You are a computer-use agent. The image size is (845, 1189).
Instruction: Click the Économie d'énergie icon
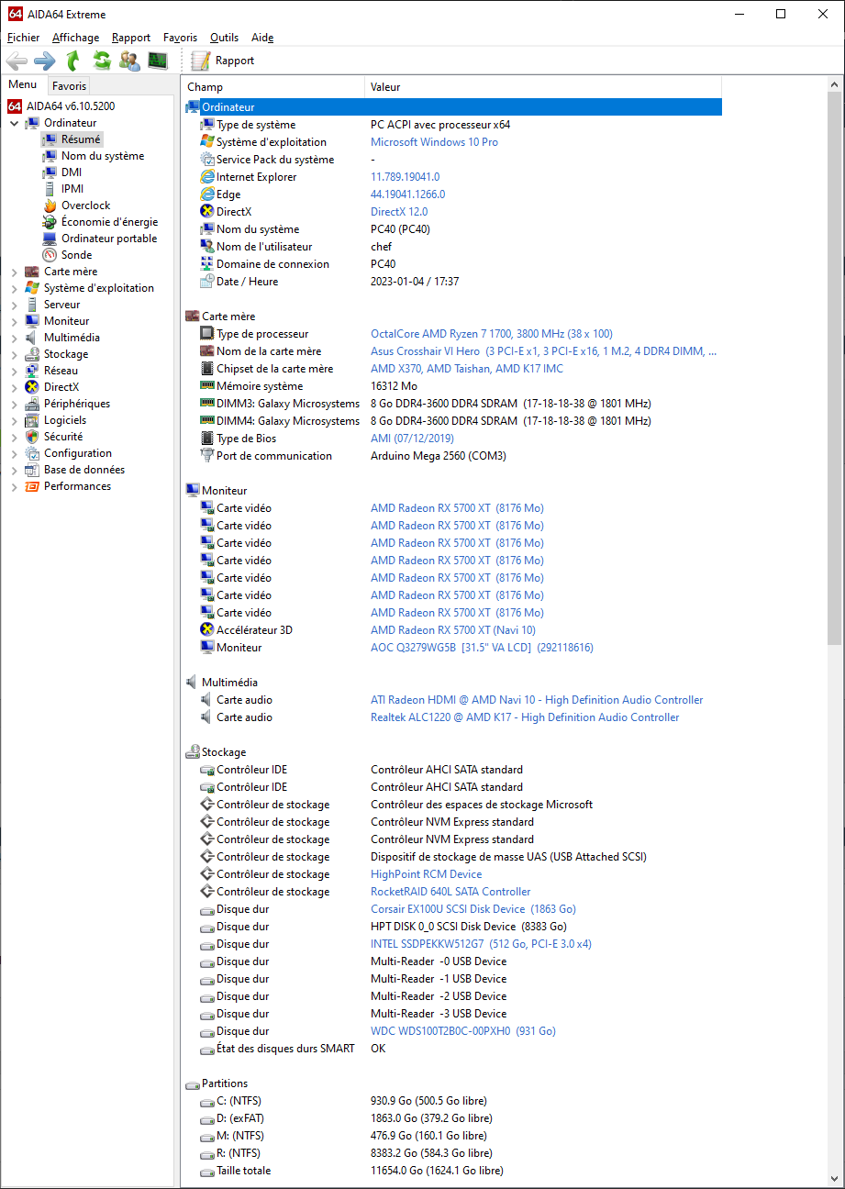pyautogui.click(x=50, y=222)
